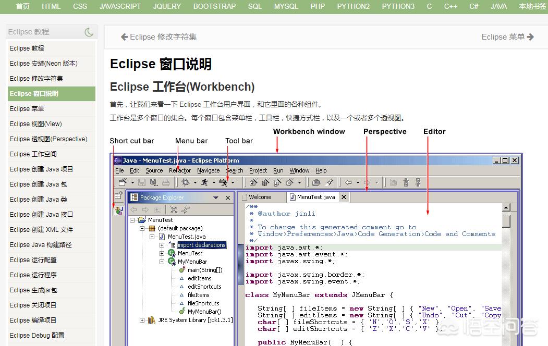Select the Java perspective icon in shortcut bar

click(x=119, y=210)
